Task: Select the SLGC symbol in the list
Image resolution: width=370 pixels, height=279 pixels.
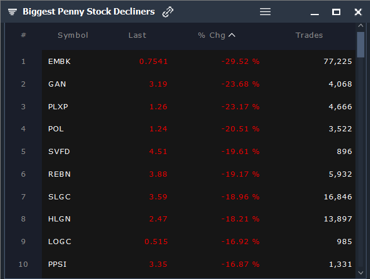Action: (59, 197)
